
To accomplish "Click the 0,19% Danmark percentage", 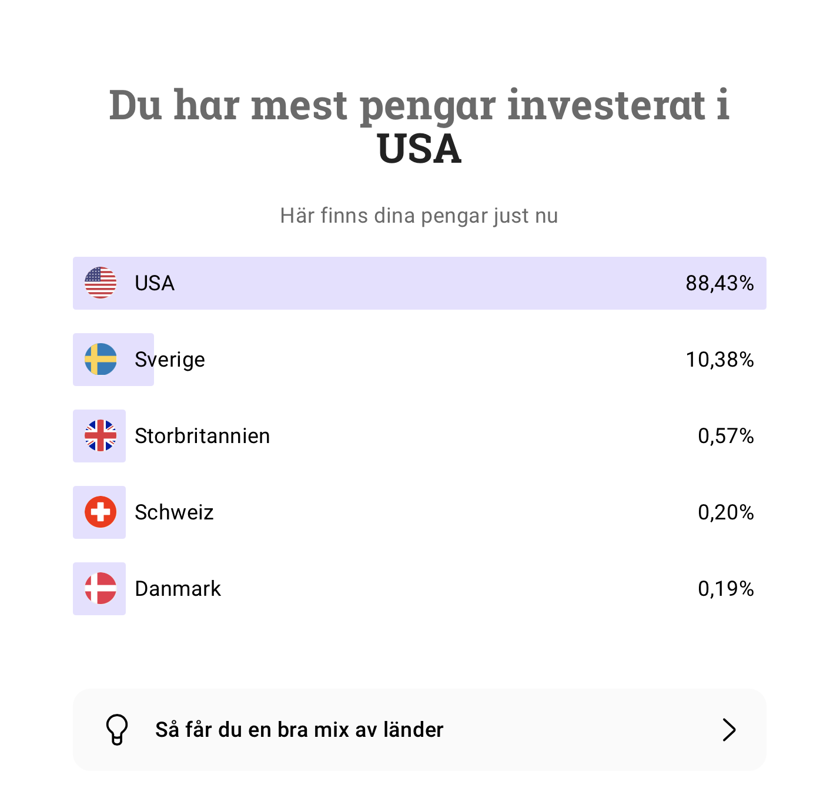I will (x=725, y=589).
